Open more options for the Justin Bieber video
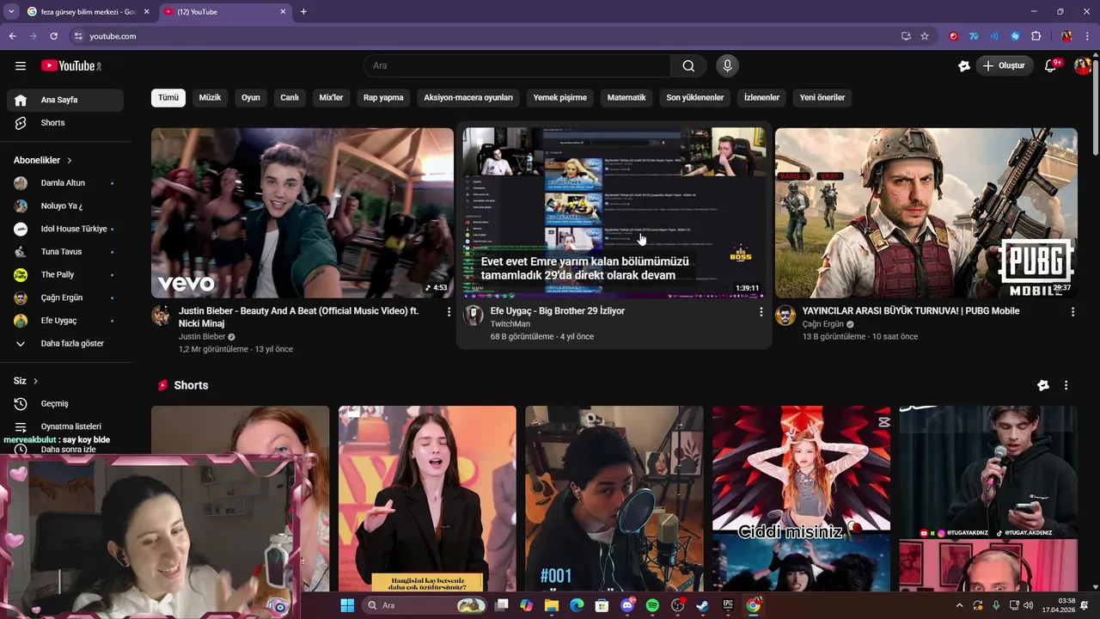This screenshot has width=1100, height=619. 449,312
